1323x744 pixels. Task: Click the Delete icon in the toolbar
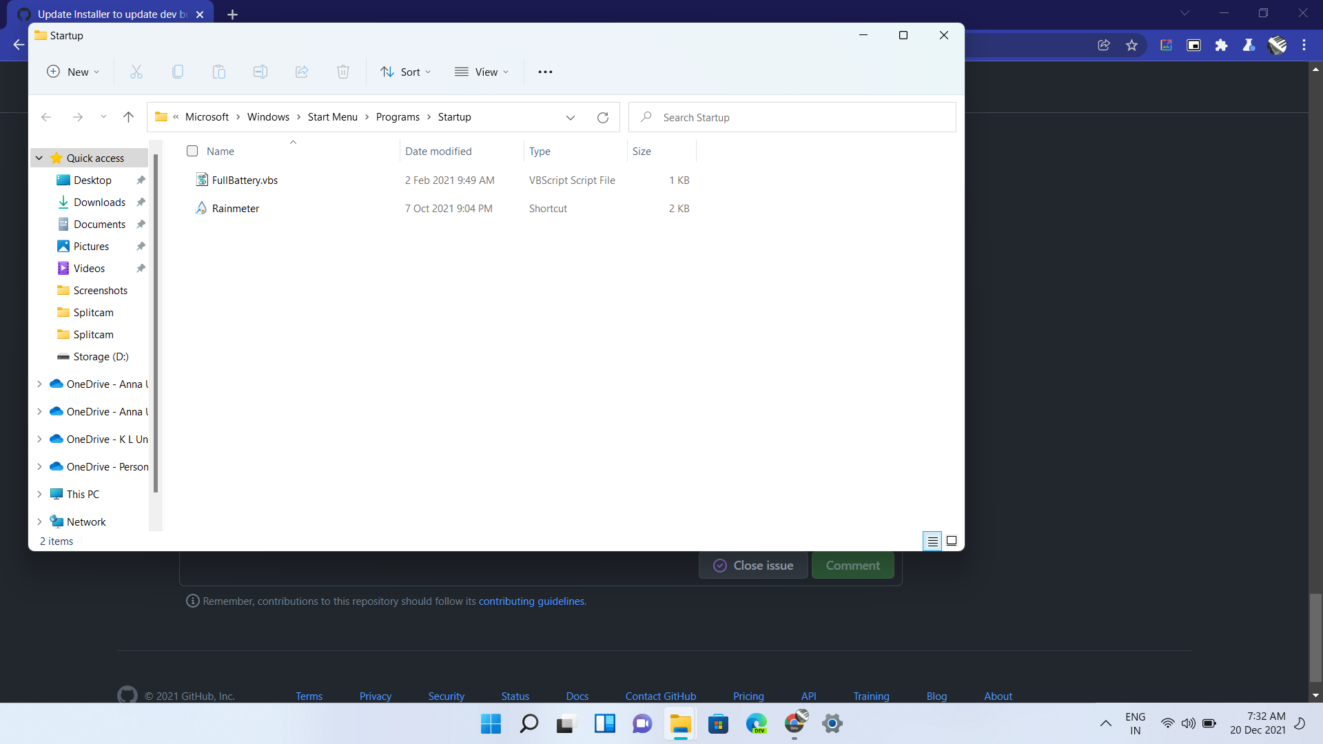click(342, 72)
